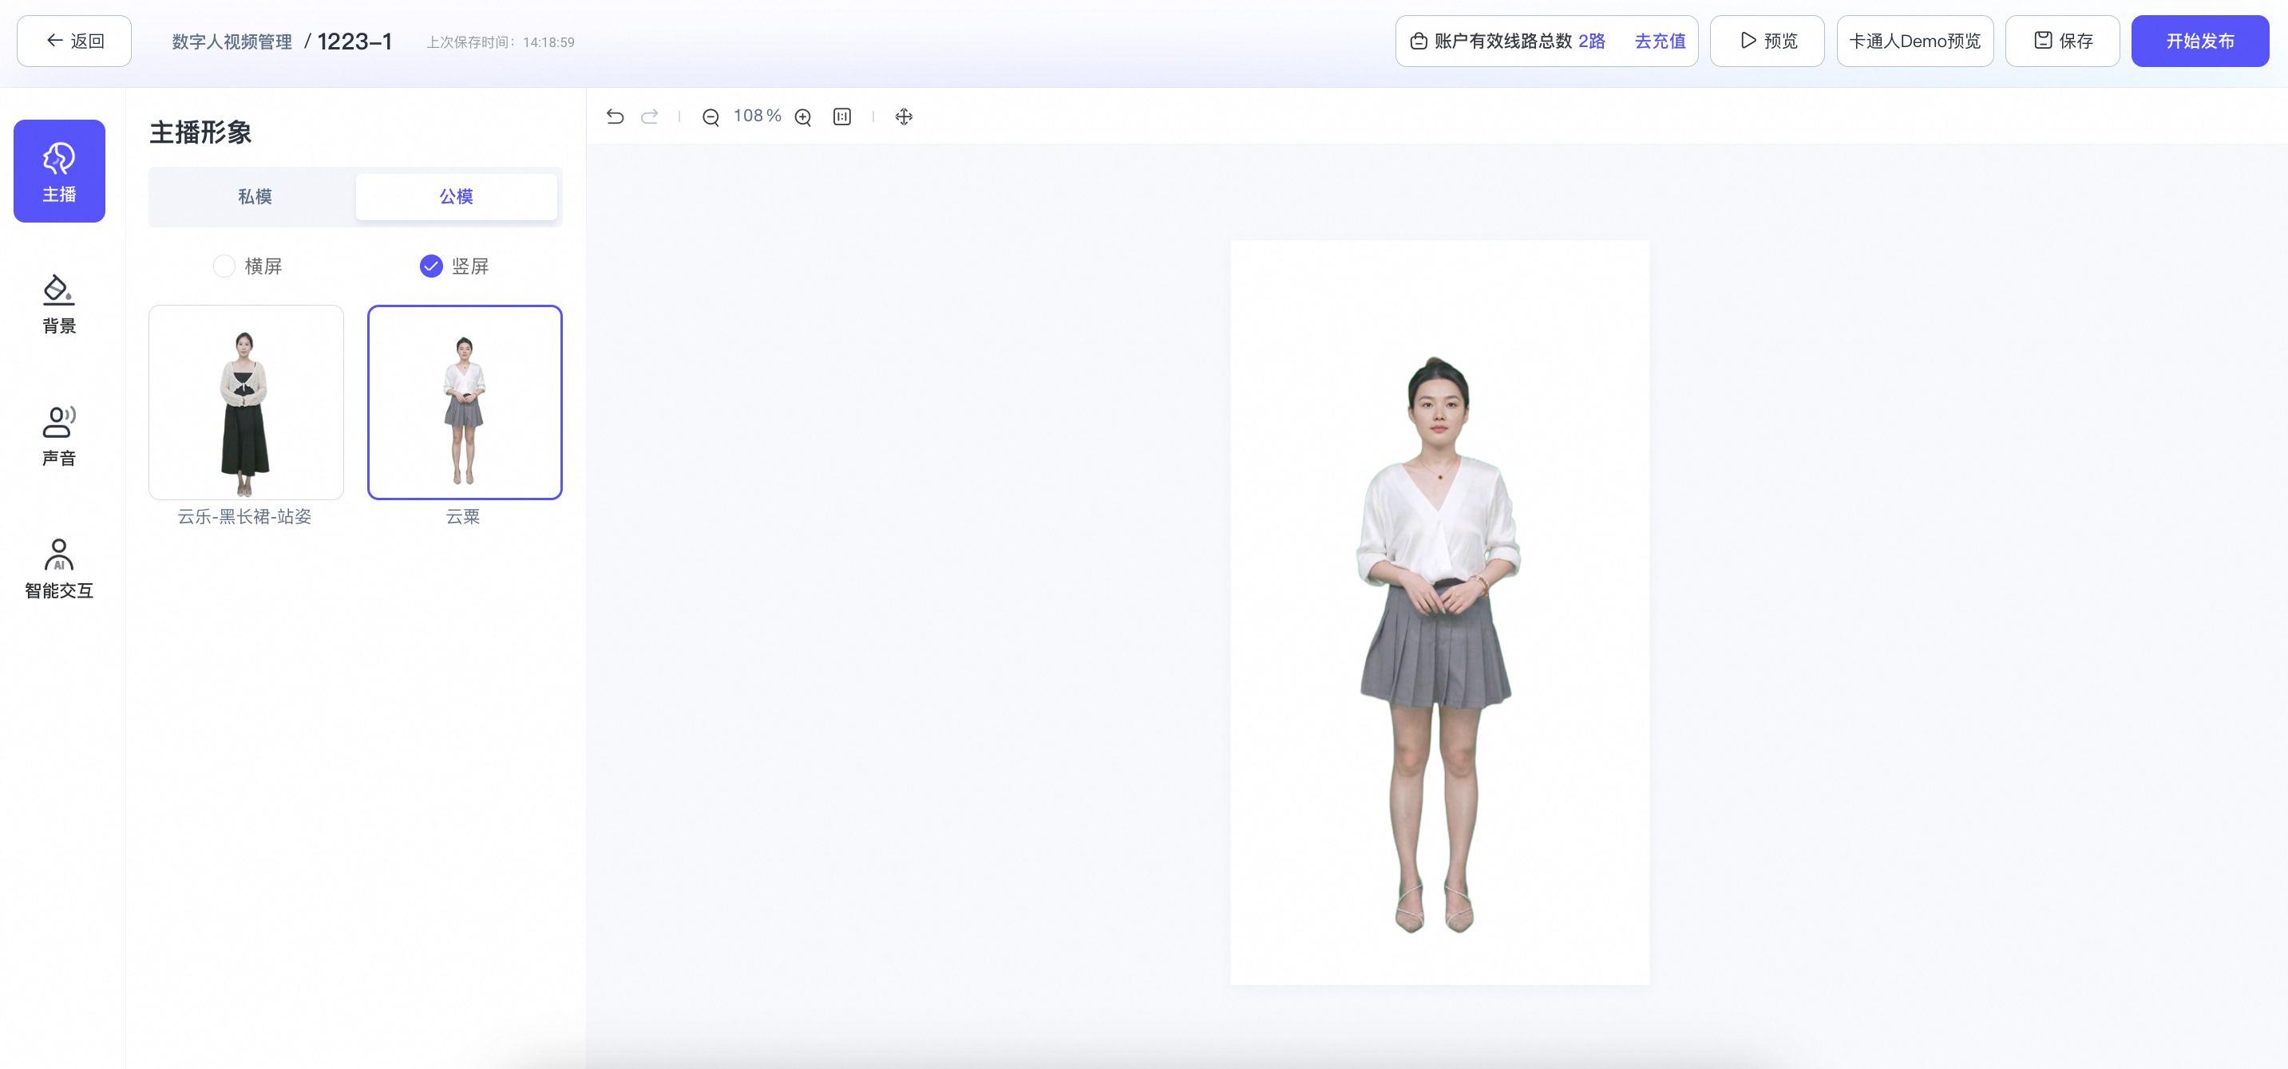Select 横屏 landscape orientation
The width and height of the screenshot is (2288, 1069).
(247, 266)
